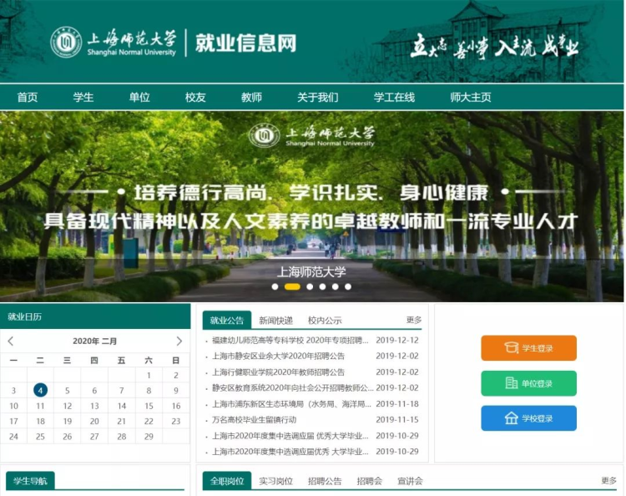The height and width of the screenshot is (496, 626).
Task: Click 更多 link in announcements panel
Action: pyautogui.click(x=414, y=320)
